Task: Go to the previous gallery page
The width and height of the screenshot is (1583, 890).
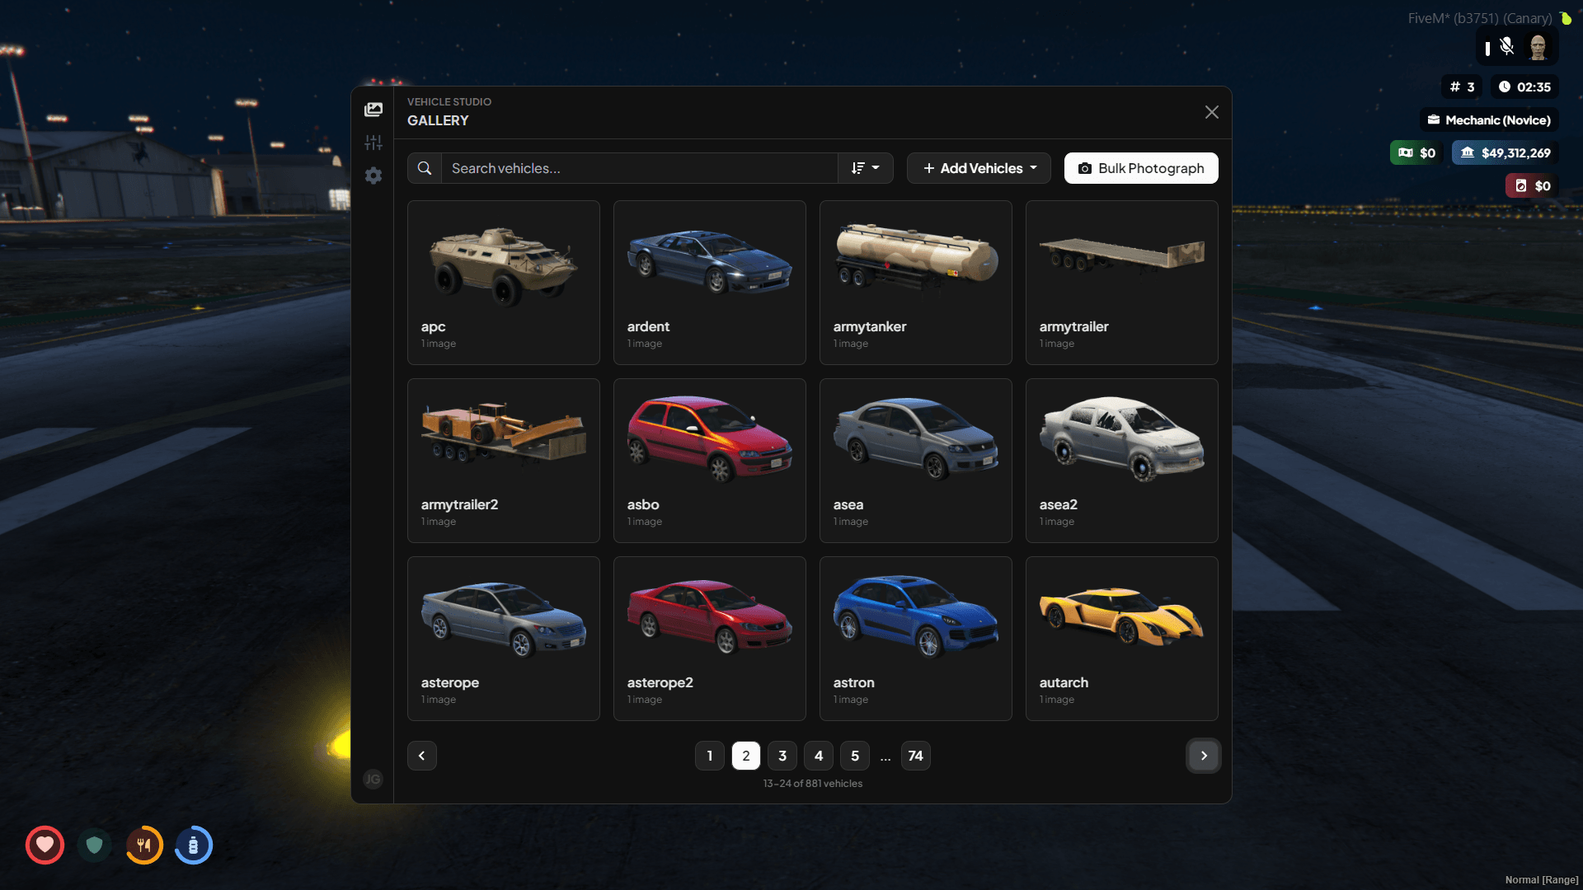Action: [x=422, y=756]
